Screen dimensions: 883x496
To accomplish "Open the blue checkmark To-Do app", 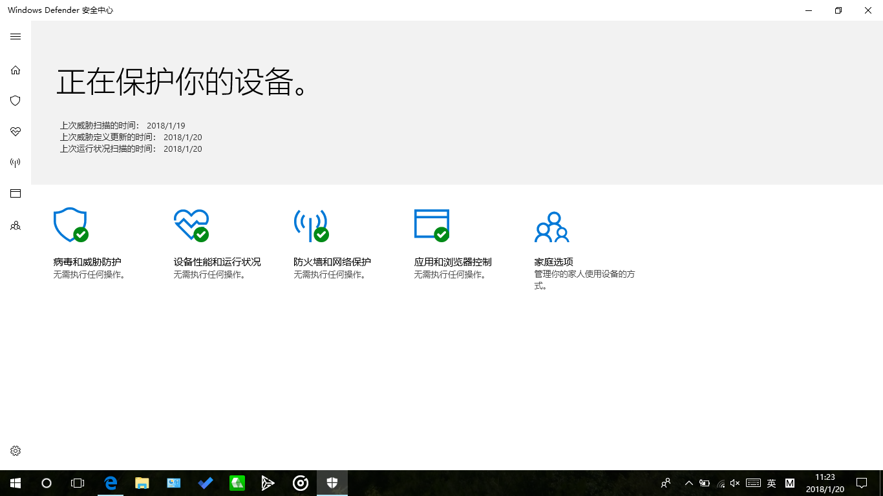I will click(205, 483).
